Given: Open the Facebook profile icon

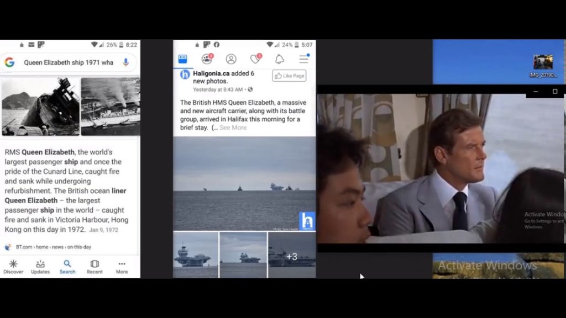Looking at the screenshot, I should 231,59.
